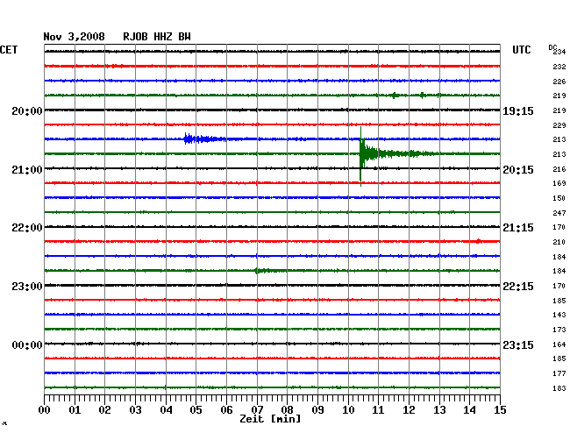Click the "CET" time zone label
The width and height of the screenshot is (570, 433).
pos(9,50)
